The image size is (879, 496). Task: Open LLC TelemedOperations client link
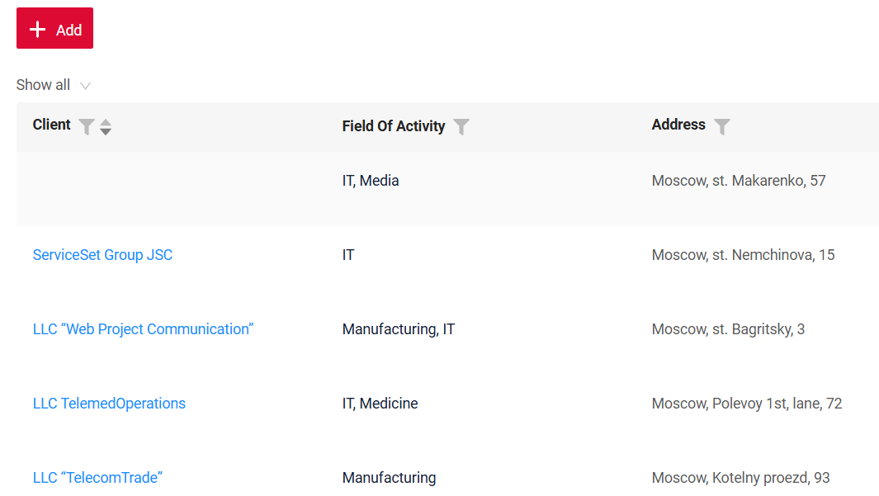[109, 404]
